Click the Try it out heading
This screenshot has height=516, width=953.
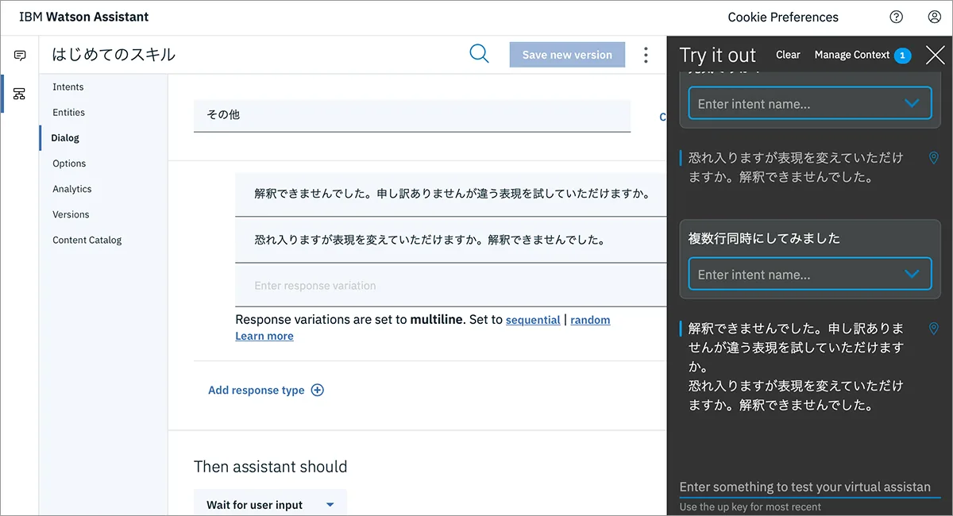click(718, 55)
